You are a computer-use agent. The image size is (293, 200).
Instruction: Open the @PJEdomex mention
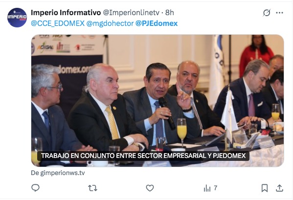[x=157, y=23]
